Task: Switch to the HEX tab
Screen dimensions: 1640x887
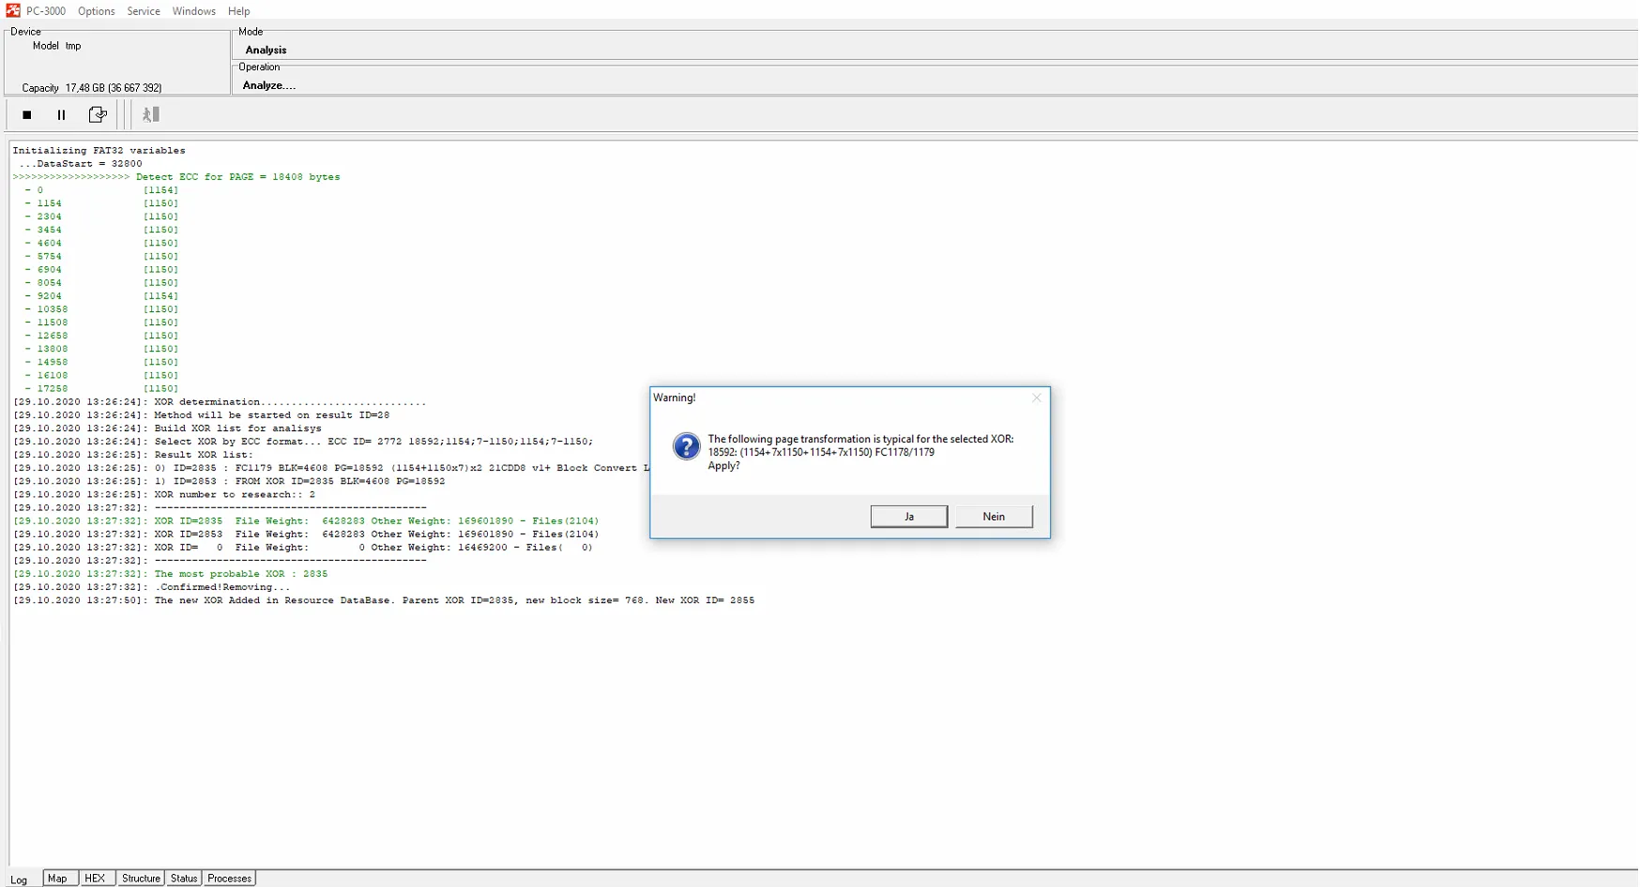Action: (95, 879)
